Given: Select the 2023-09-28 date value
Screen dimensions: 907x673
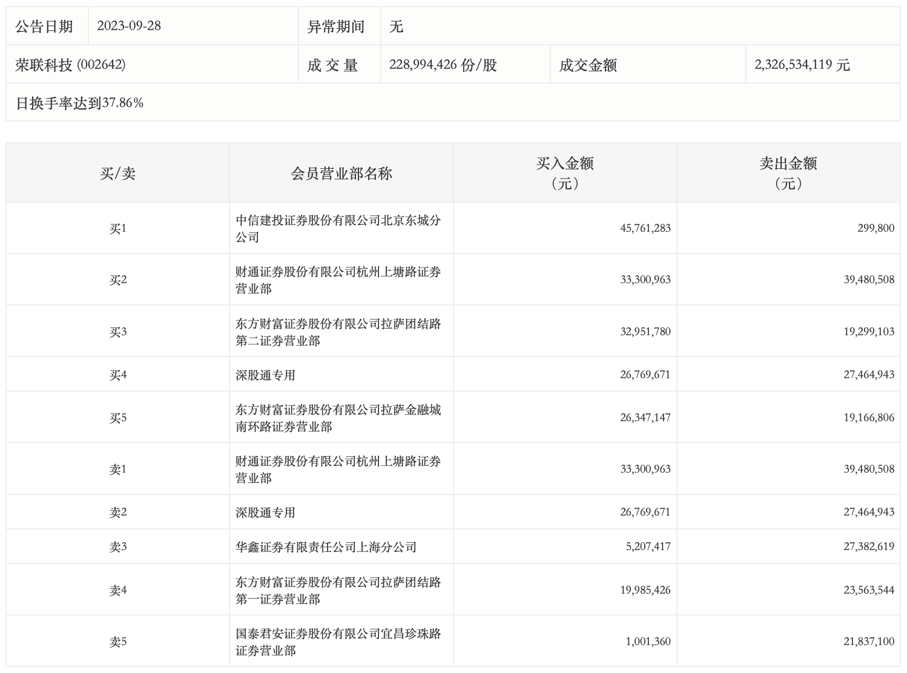Looking at the screenshot, I should [x=129, y=26].
